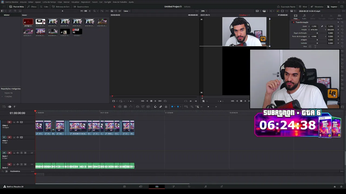This screenshot has width=346, height=194.
Task: Switch media pool to thumbnail view
Action: click(x=86, y=11)
